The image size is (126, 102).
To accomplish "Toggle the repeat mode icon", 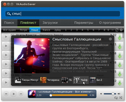I will click(x=116, y=98).
